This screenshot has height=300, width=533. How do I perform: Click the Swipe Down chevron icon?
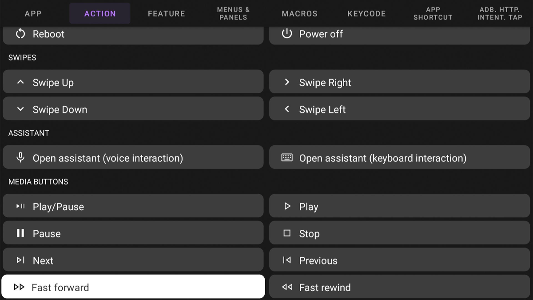(20, 109)
